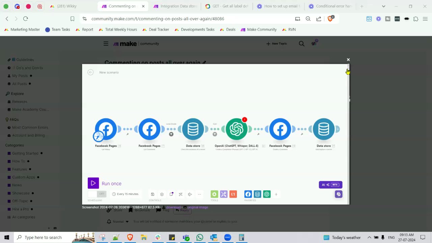Click the purple Tools wrench icon
This screenshot has height=243, width=432.
pyautogui.click(x=224, y=194)
